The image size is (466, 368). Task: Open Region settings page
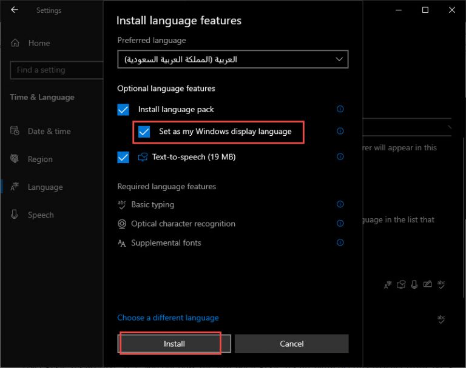[40, 159]
